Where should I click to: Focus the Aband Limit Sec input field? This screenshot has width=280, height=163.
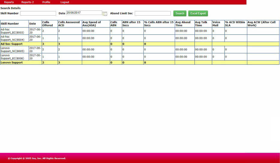pos(153,13)
